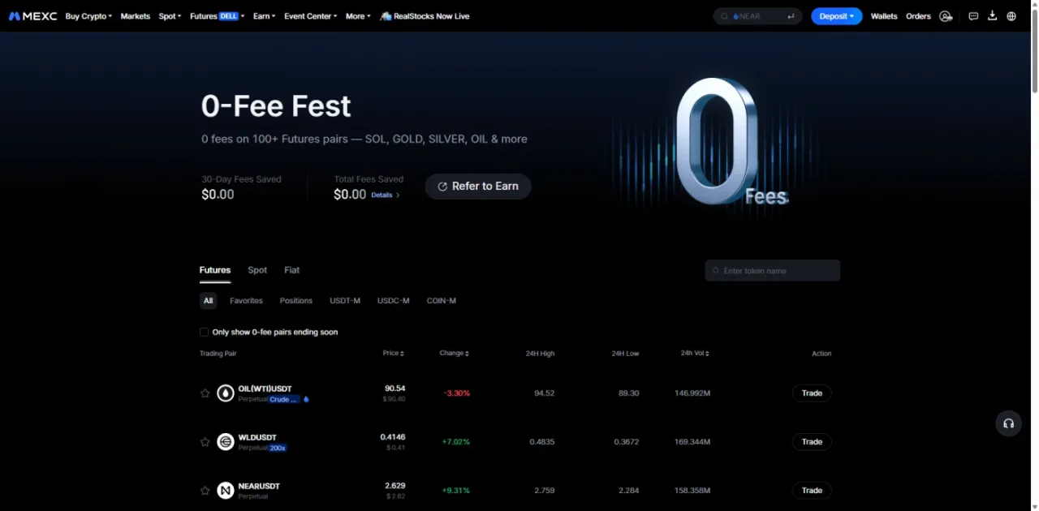Open the Details link for fees saved
Image resolution: width=1039 pixels, height=511 pixels.
(x=386, y=195)
